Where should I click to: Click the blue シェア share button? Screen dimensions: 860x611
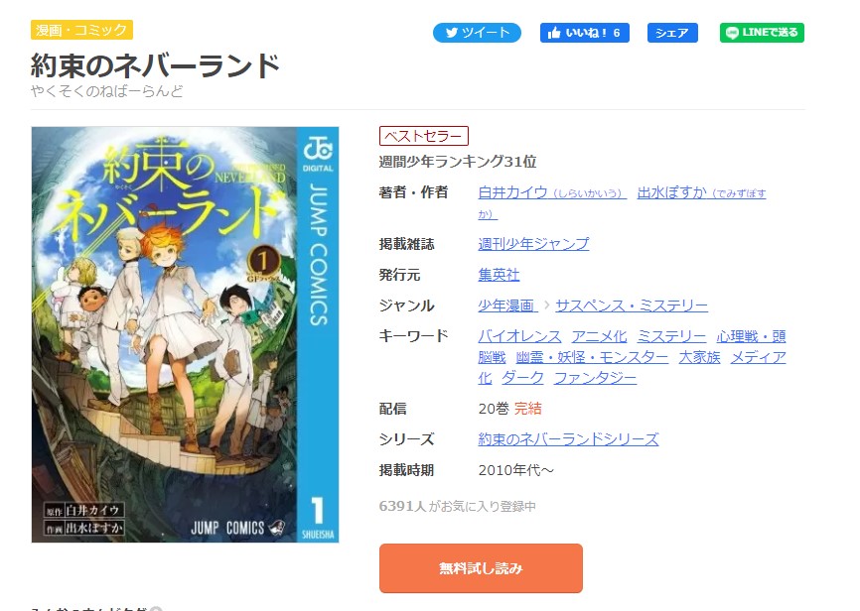pyautogui.click(x=672, y=33)
